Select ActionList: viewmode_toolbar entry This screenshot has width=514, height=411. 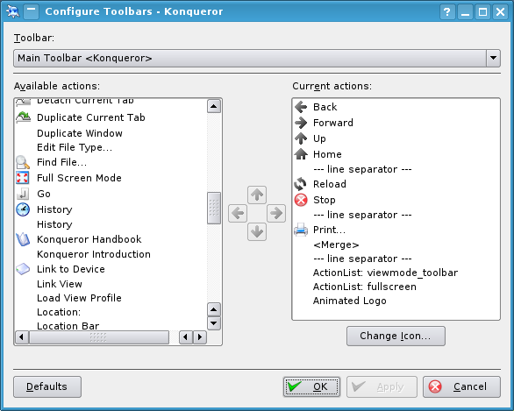(386, 273)
